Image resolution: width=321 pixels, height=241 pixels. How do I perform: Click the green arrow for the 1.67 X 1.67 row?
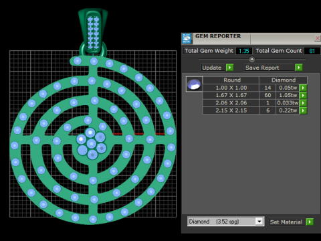(x=303, y=95)
